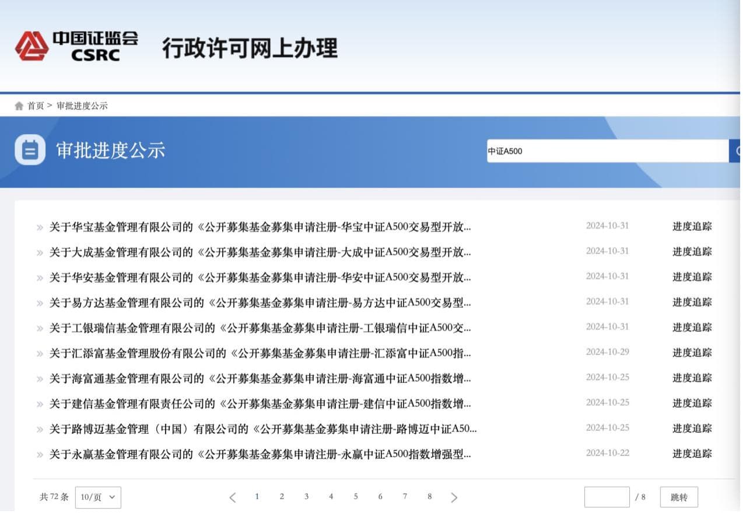Open 进度追踪 for 汇添富基金 entry

tap(692, 353)
